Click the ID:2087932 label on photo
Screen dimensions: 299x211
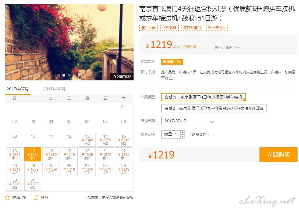(x=122, y=77)
